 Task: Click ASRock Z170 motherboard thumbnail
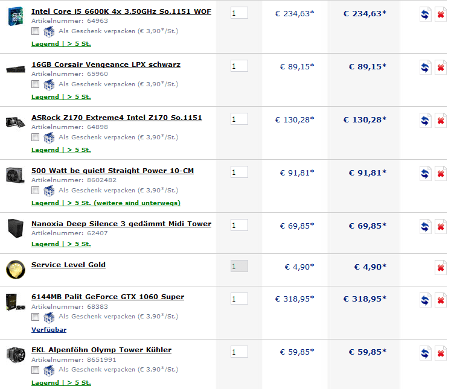click(x=15, y=122)
